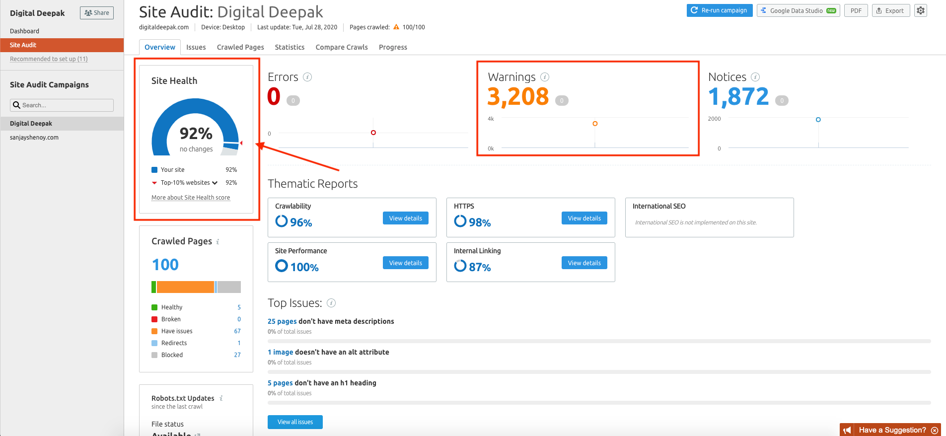Click the Warnings chart data point
This screenshot has width=946, height=436.
coord(595,124)
